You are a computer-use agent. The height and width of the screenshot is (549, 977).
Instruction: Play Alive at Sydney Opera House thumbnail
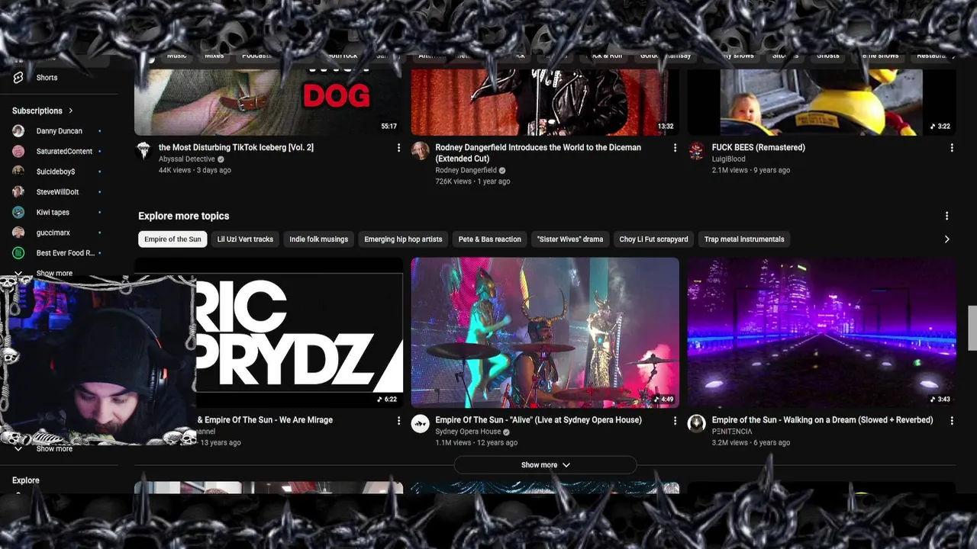pyautogui.click(x=545, y=332)
